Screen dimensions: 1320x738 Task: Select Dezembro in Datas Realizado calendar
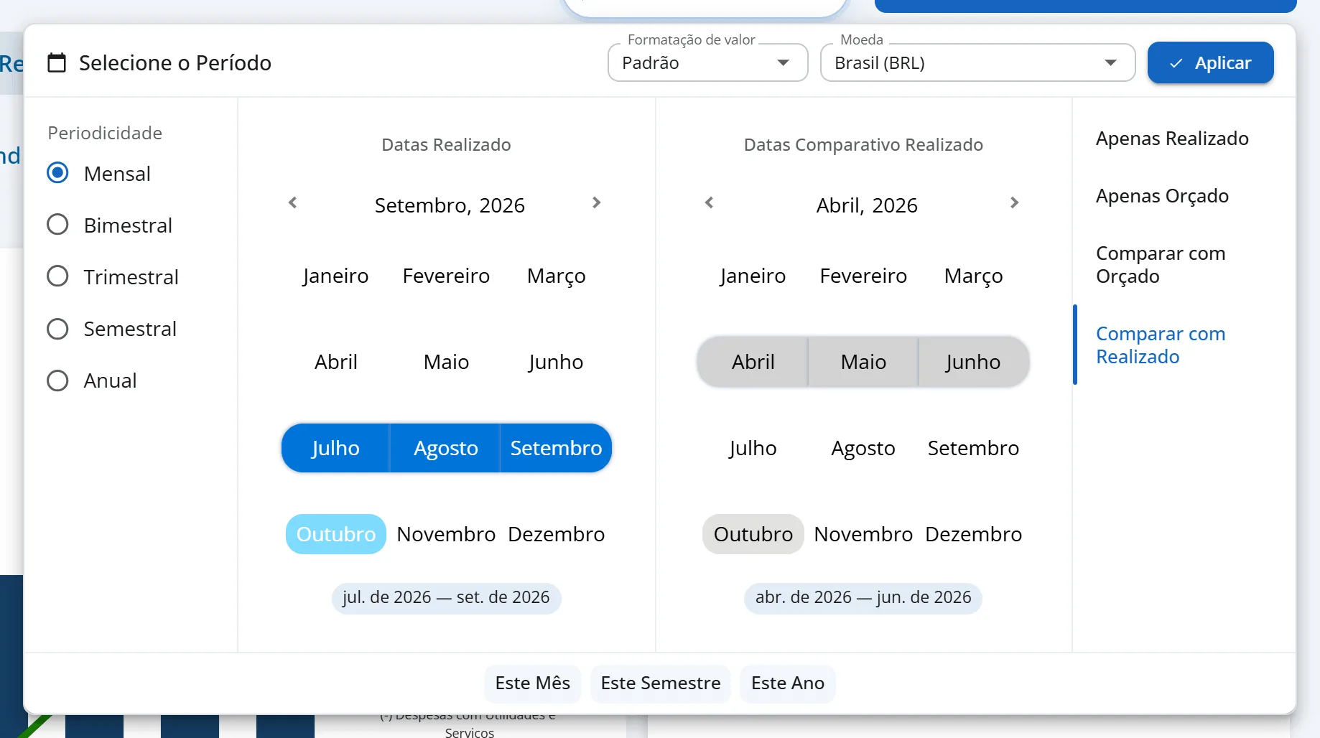[x=557, y=534]
